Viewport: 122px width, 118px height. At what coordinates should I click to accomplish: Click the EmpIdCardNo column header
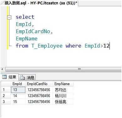(x=39, y=84)
